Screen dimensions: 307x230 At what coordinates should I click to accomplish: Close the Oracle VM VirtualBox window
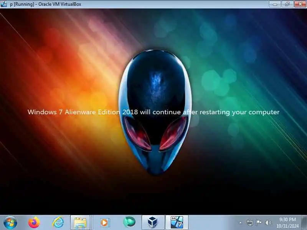click(x=300, y=4)
